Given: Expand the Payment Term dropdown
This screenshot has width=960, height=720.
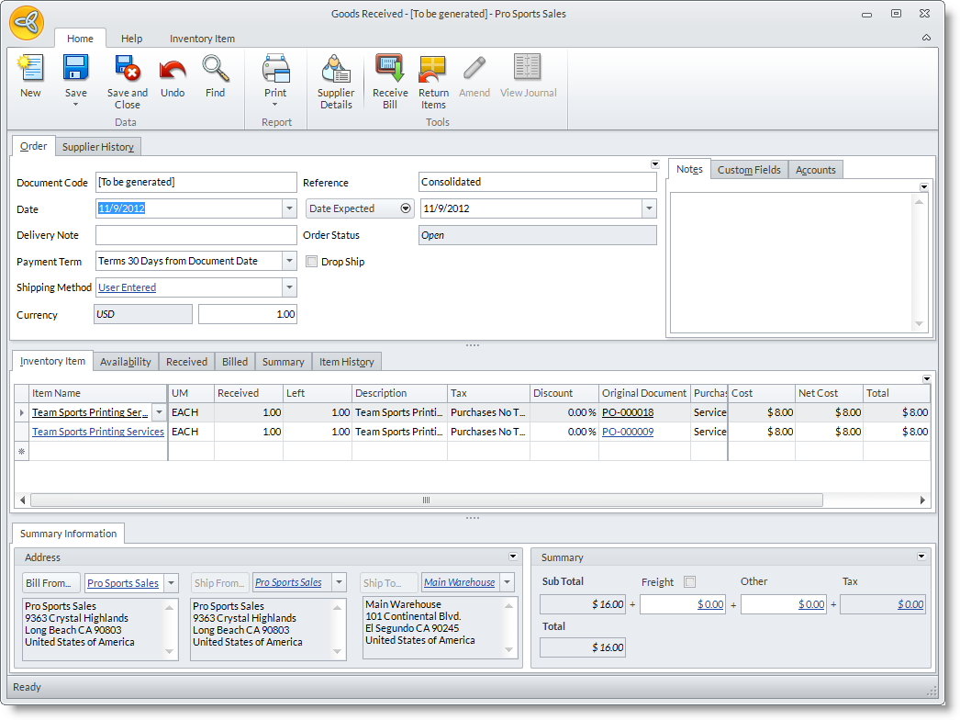Looking at the screenshot, I should [289, 261].
